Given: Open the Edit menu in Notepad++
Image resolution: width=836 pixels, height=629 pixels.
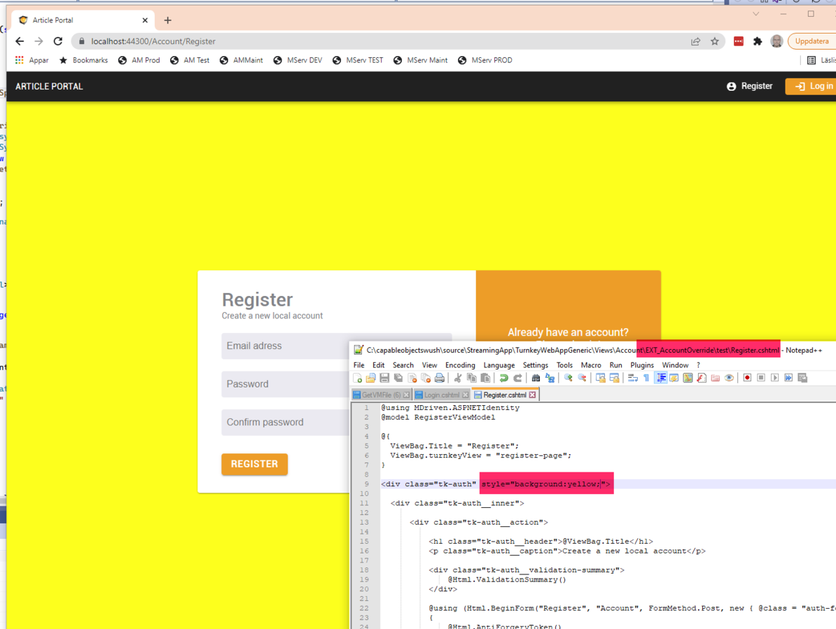Looking at the screenshot, I should coord(379,365).
